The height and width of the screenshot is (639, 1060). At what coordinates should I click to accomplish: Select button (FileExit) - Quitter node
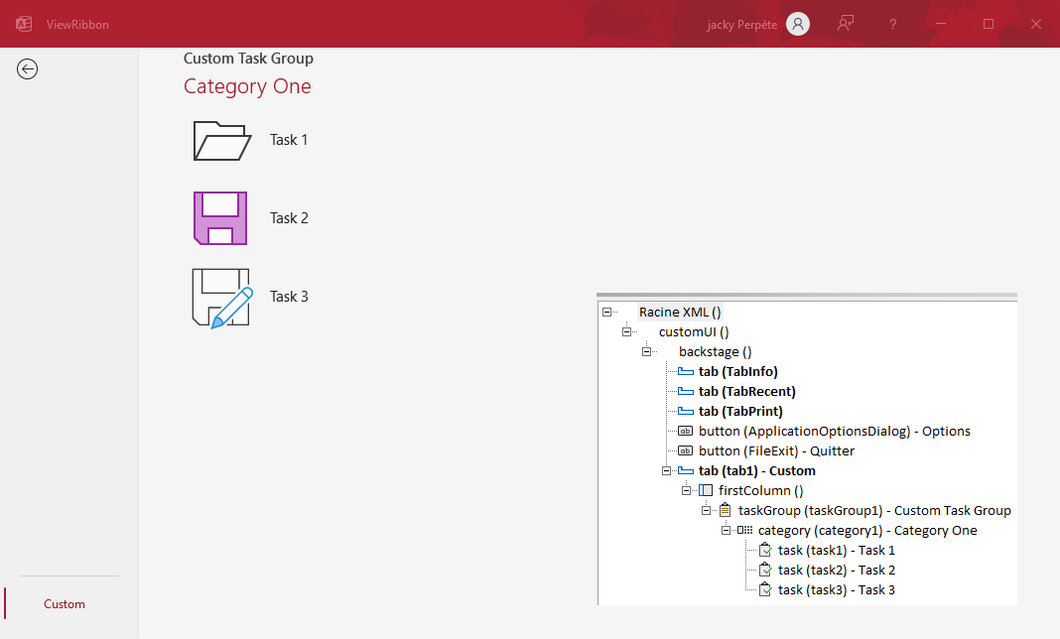[776, 451]
